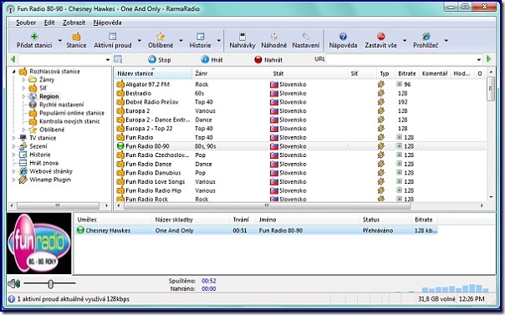Image resolution: width=505 pixels, height=315 pixels.
Task: Select the Region tree item
Action: pyautogui.click(x=49, y=96)
